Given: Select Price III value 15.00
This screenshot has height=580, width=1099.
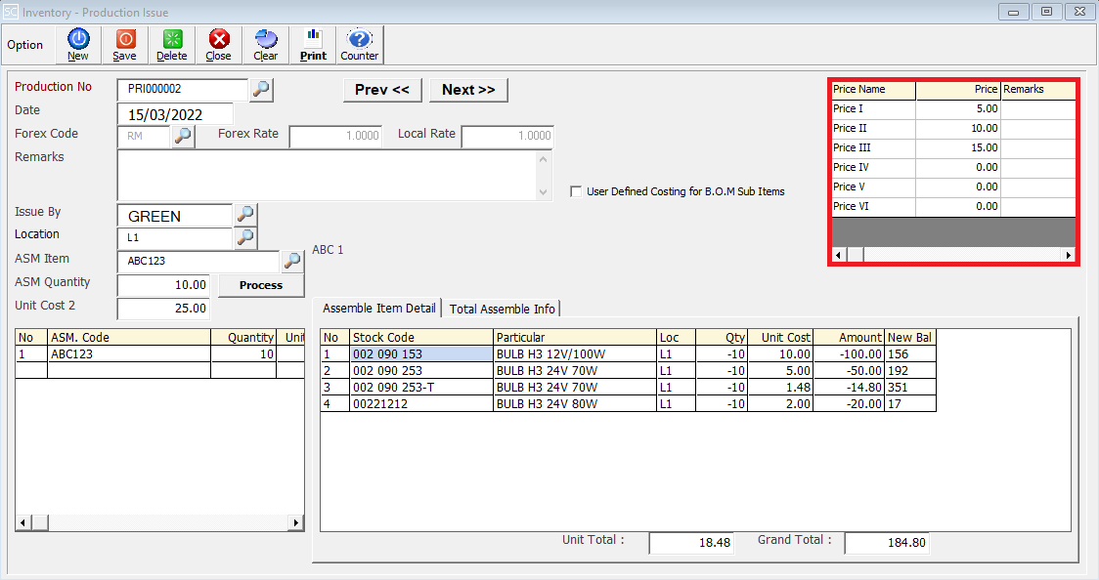Looking at the screenshot, I should point(958,148).
